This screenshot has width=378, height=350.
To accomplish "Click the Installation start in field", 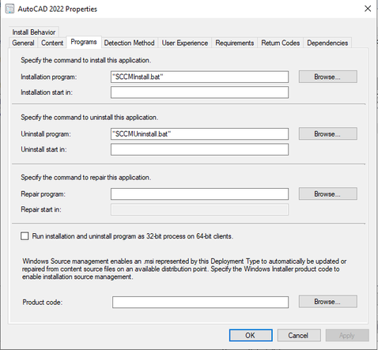I will click(199, 92).
